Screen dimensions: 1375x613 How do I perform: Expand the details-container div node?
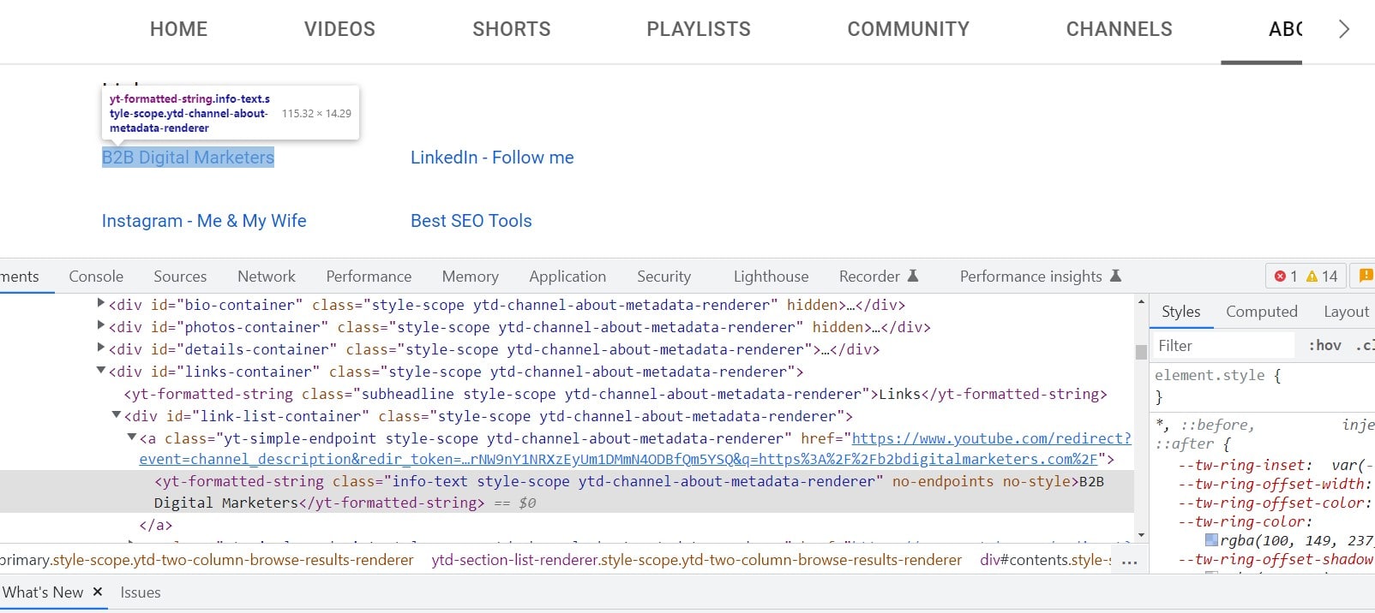pyautogui.click(x=101, y=348)
